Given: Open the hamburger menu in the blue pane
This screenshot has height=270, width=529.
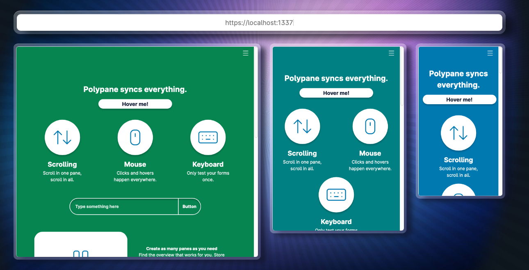Looking at the screenshot, I should pos(490,53).
